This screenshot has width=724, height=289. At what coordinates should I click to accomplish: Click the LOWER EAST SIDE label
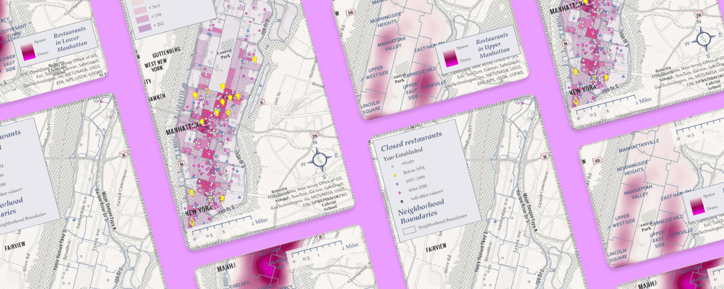(x=8, y=63)
